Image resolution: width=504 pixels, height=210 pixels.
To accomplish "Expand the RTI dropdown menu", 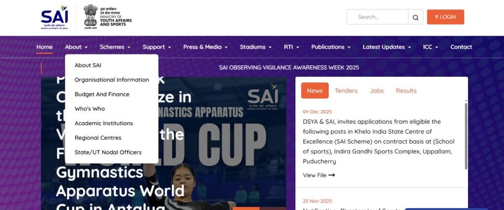I will 291,47.
